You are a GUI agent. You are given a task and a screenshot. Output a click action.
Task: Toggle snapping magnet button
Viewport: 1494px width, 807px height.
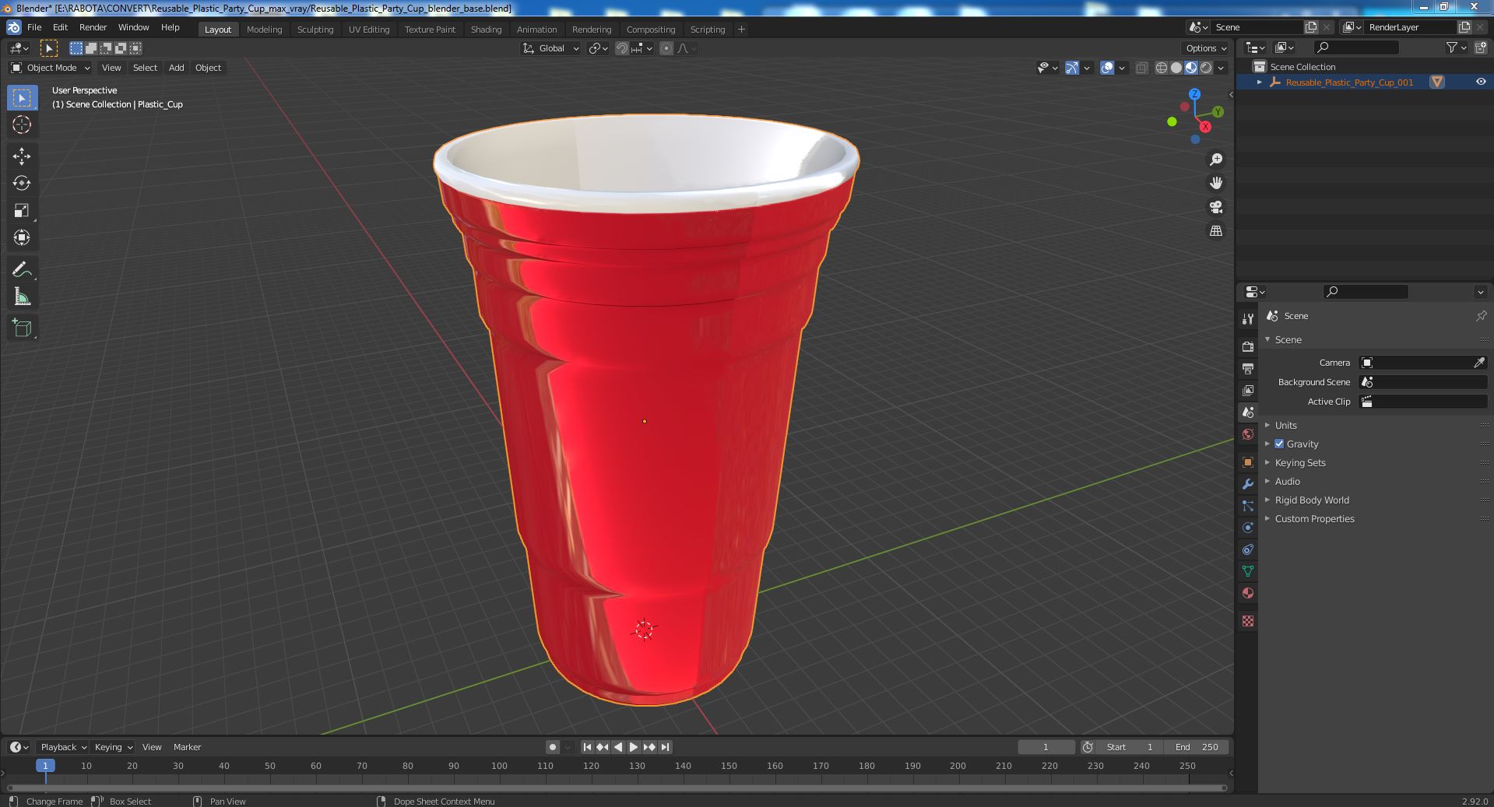pyautogui.click(x=622, y=48)
